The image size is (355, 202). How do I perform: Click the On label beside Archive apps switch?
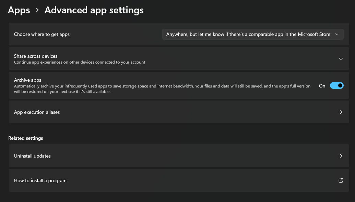click(322, 86)
